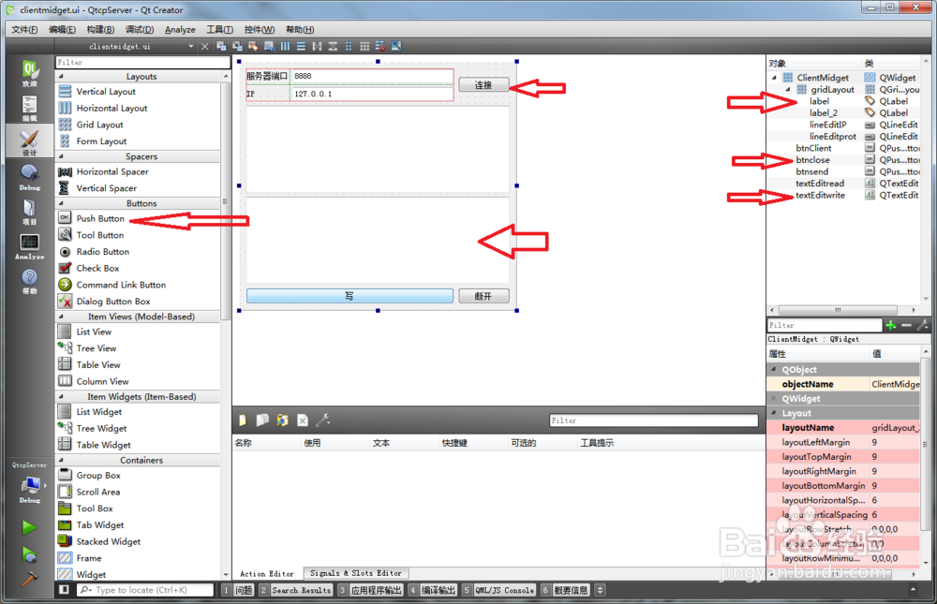The width and height of the screenshot is (937, 604).
Task: Collapse gridLayout node in object tree
Action: pos(788,90)
